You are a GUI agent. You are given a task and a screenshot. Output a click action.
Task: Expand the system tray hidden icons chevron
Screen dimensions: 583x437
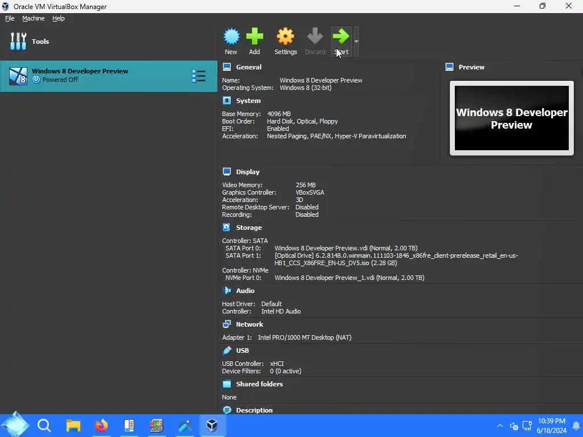click(x=500, y=426)
